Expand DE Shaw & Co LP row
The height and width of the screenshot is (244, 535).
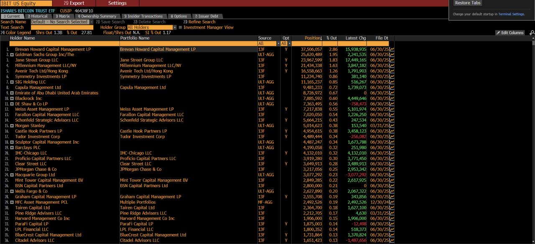click(x=12, y=104)
